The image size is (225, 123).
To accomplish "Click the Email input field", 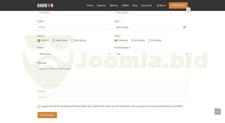I will click(74, 27).
